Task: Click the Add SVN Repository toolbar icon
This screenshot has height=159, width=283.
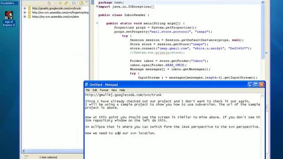Action: (x=81, y=3)
